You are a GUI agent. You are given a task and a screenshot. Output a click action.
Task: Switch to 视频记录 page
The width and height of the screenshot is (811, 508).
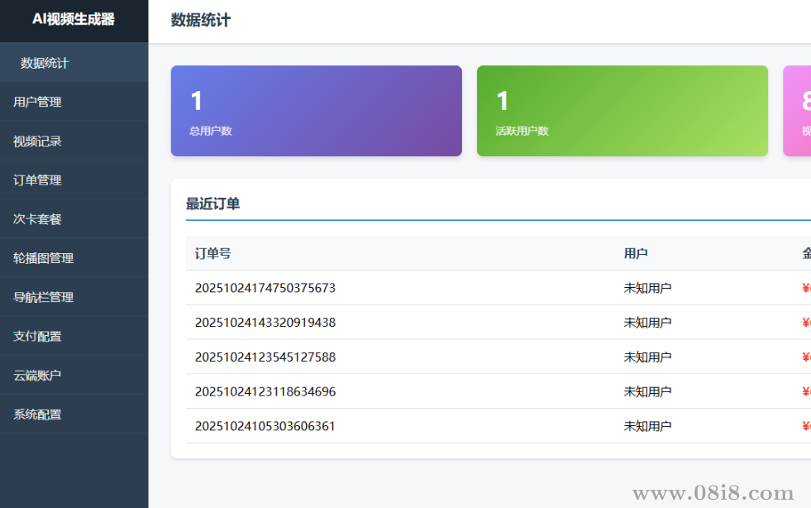[x=36, y=141]
